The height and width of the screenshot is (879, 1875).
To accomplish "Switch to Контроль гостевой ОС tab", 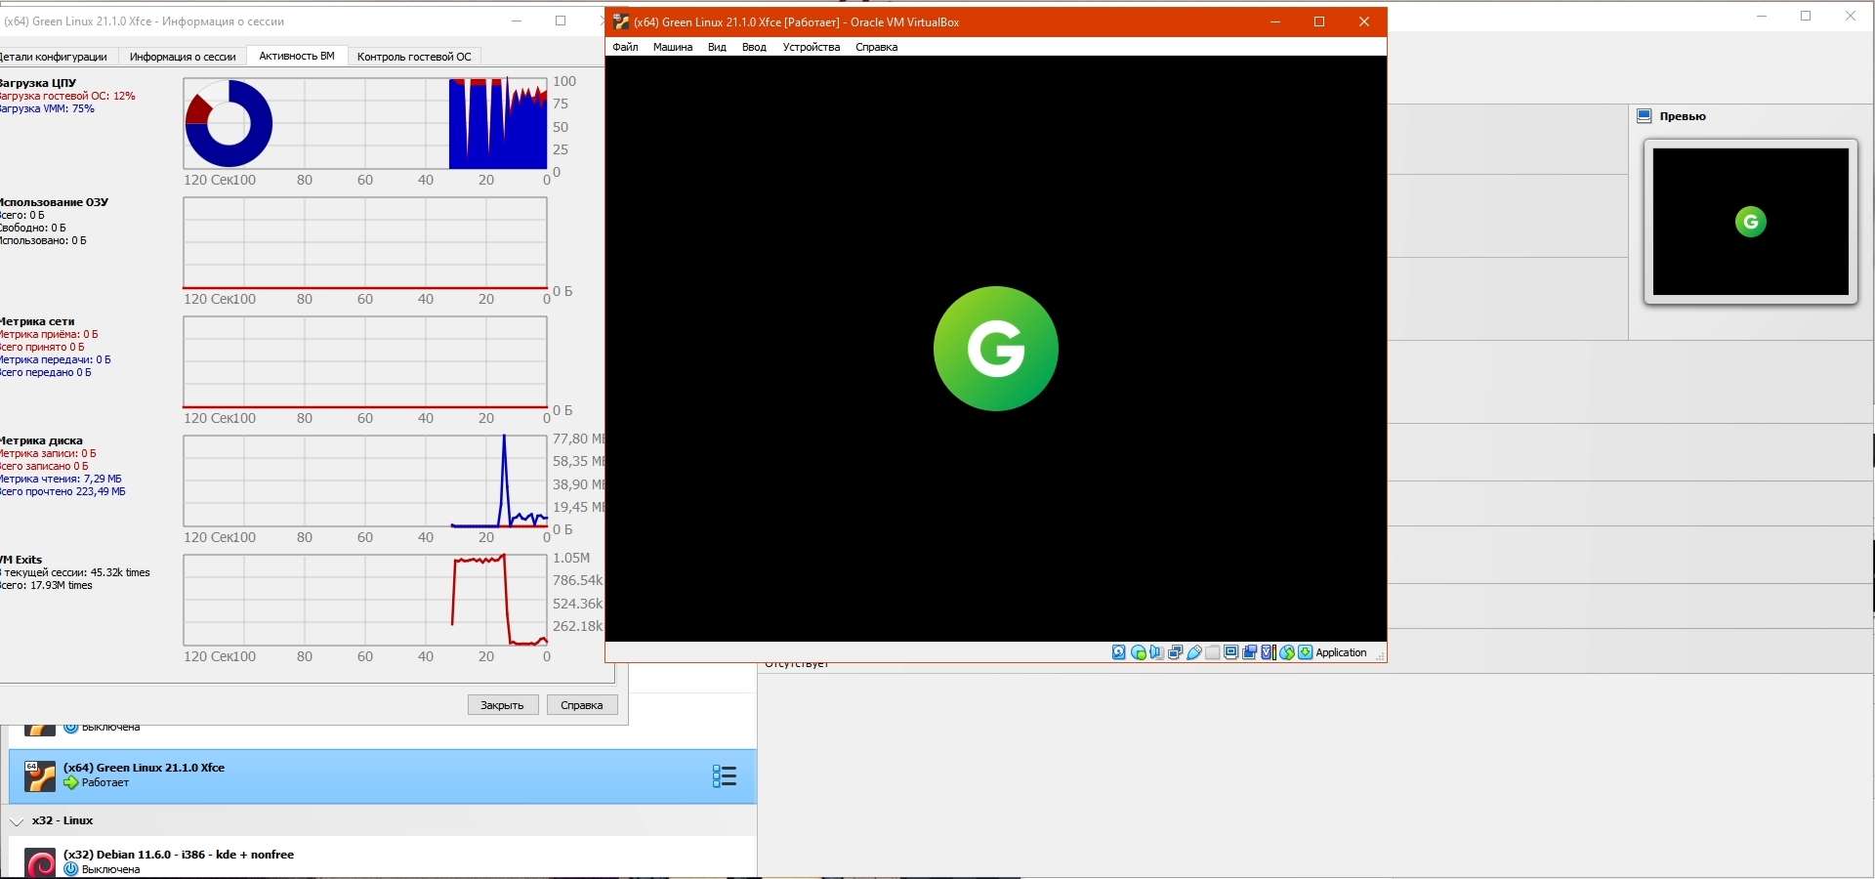I will coord(414,57).
